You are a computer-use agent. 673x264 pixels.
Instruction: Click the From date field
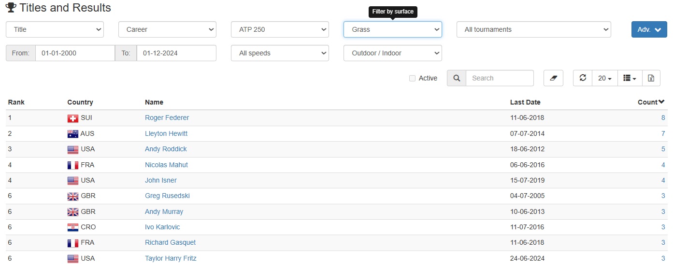click(75, 53)
